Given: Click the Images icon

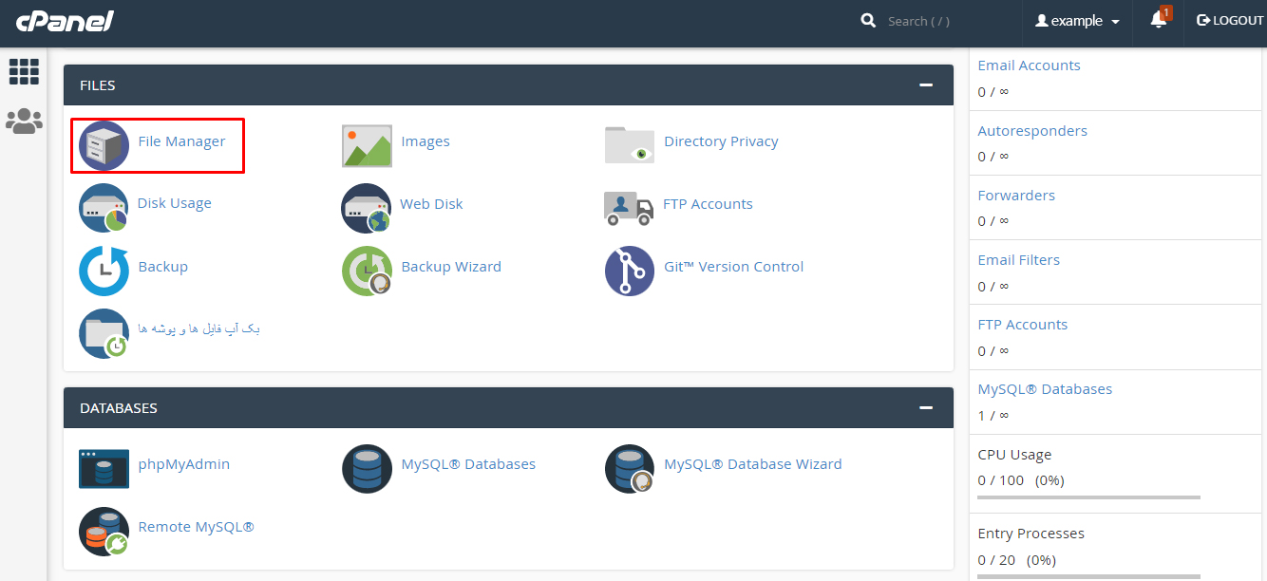Looking at the screenshot, I should click(x=367, y=145).
